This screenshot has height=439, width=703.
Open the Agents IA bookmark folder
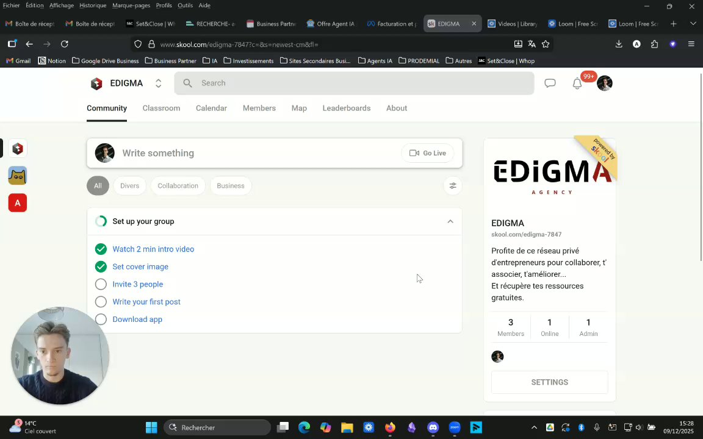tap(375, 61)
